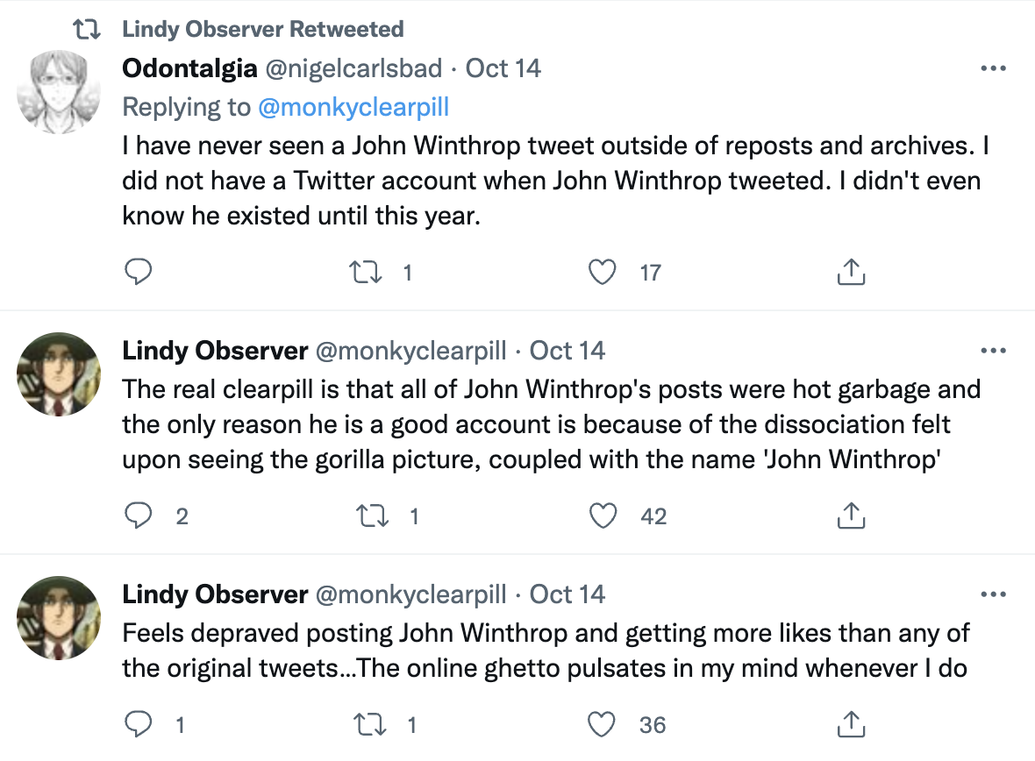The width and height of the screenshot is (1035, 761).
Task: Reply to Odontalgia's tweet
Action: (139, 271)
